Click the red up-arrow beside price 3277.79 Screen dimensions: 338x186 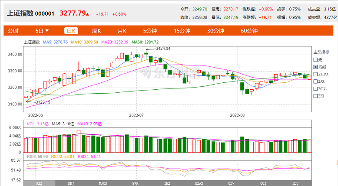click(x=88, y=14)
